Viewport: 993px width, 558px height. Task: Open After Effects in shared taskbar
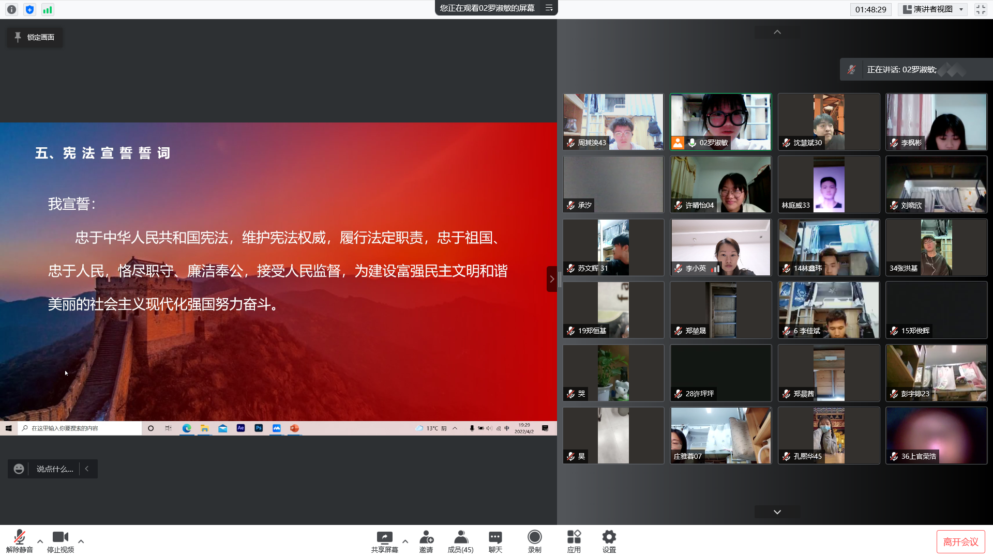240,428
